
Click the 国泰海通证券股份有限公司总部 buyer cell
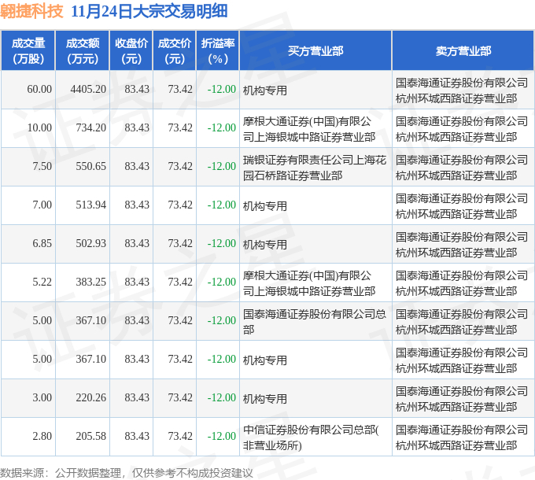314,321
